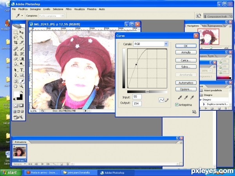Select the Hand tool

pyautogui.click(x=16, y=86)
